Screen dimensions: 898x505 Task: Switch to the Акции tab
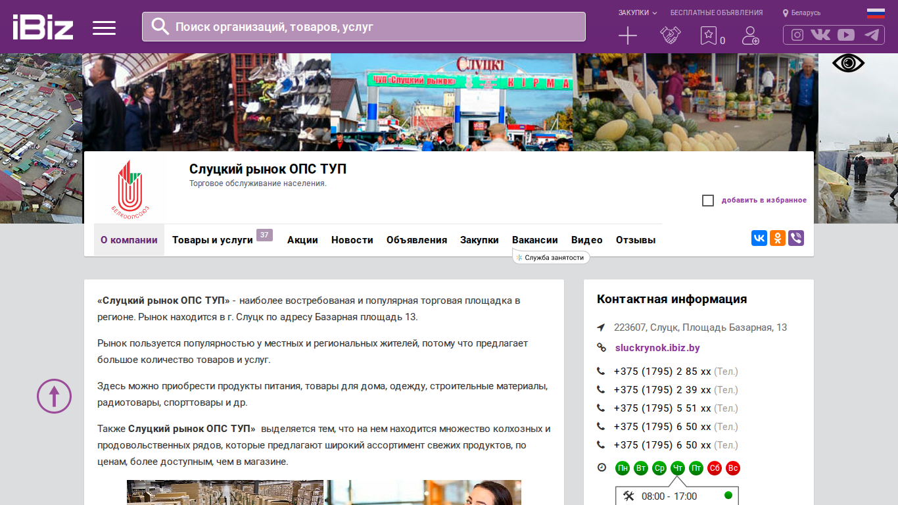click(x=302, y=240)
